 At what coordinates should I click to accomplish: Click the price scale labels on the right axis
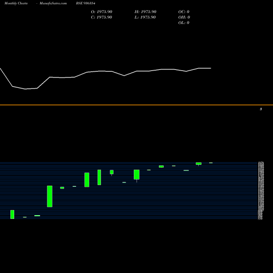(261, 191)
